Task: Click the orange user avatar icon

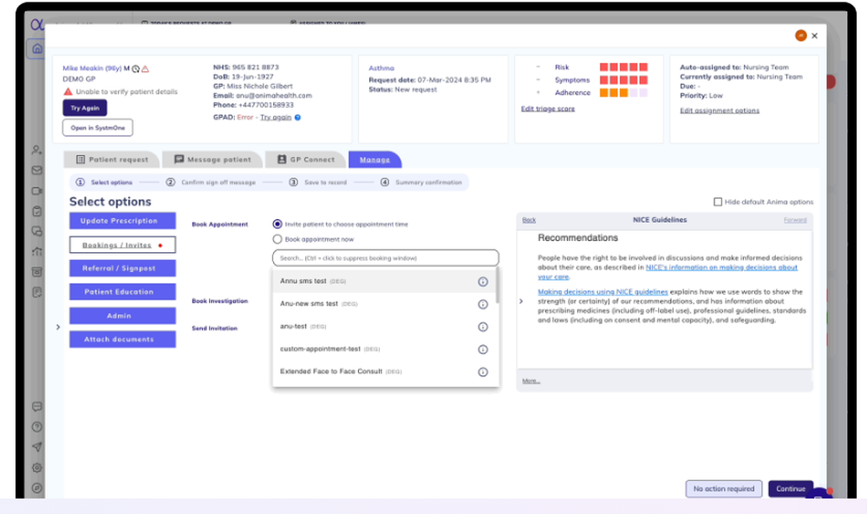Action: (x=800, y=36)
